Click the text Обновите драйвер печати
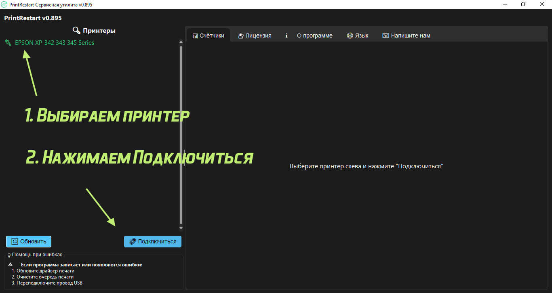This screenshot has width=552, height=293. pos(45,271)
